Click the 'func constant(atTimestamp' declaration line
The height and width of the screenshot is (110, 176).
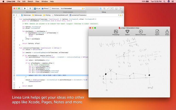click(40, 48)
